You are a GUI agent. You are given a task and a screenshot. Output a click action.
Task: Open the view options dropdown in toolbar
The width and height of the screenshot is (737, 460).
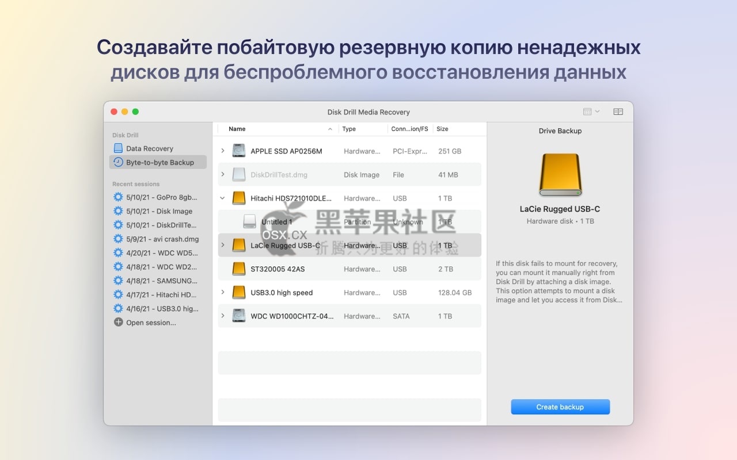pyautogui.click(x=591, y=112)
